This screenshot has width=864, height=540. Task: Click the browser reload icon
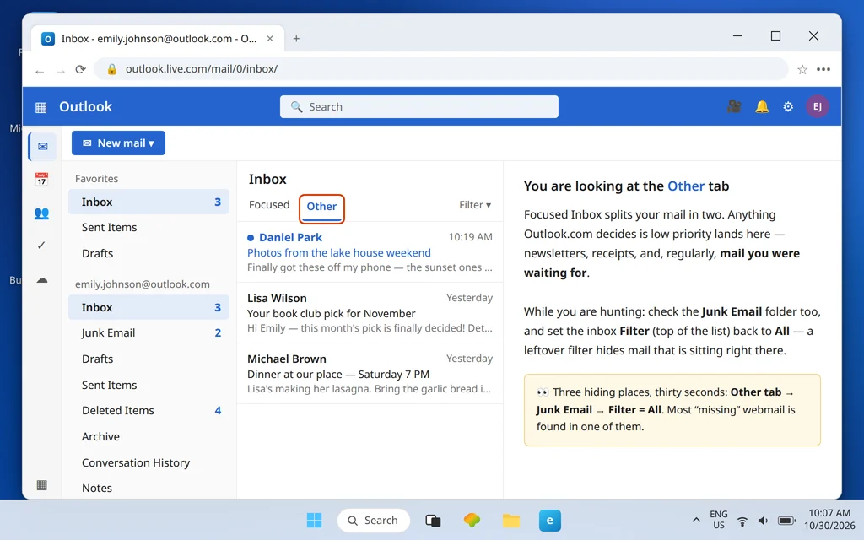pos(81,69)
